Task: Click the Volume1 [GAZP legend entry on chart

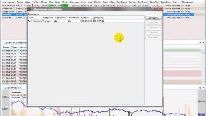Action: click(x=19, y=95)
